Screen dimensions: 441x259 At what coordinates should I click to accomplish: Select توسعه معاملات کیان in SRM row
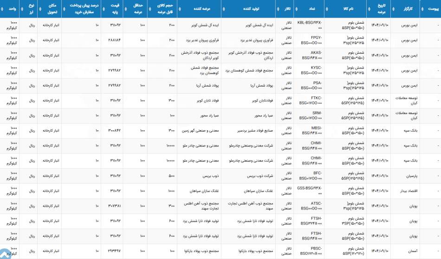click(x=406, y=116)
